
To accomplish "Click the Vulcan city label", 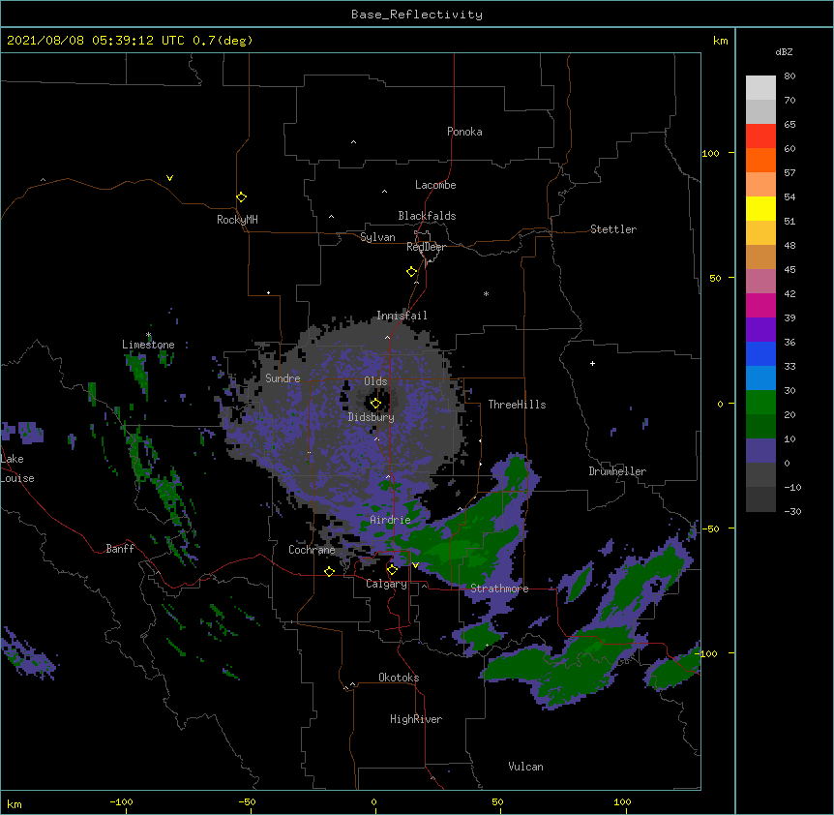I will (x=525, y=767).
